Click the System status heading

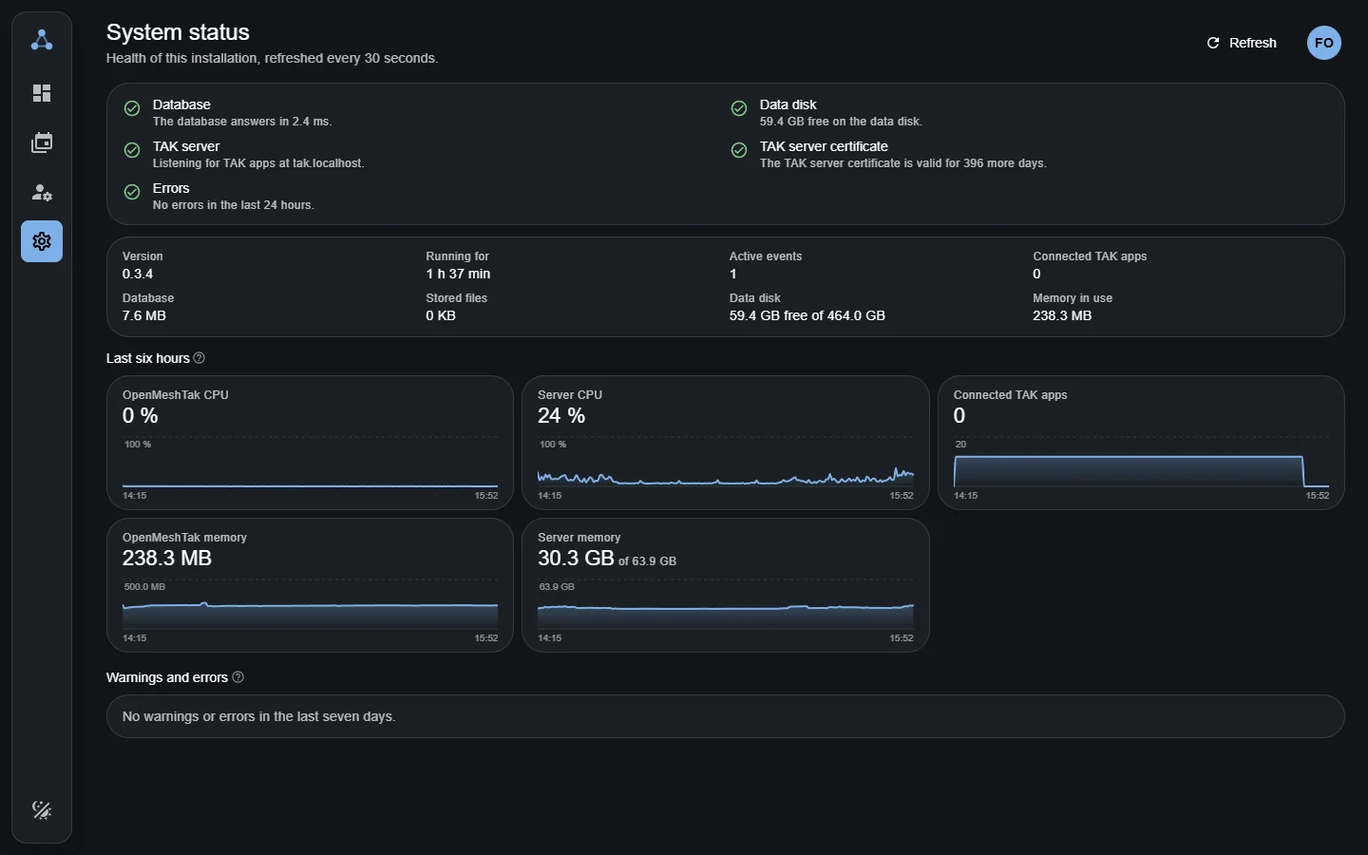(178, 32)
